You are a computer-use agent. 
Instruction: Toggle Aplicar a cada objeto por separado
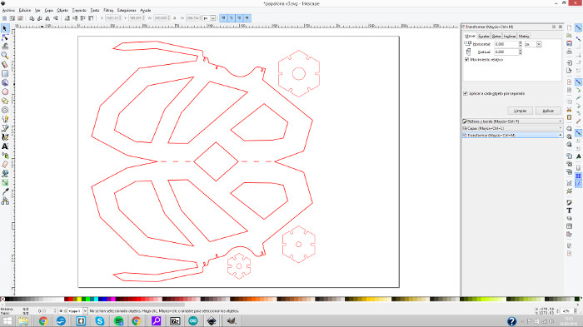point(466,94)
